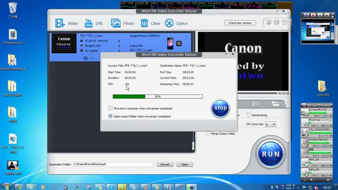This screenshot has height=190, width=338.
Task: Click the Open button for destination folder
Action: coord(185,164)
